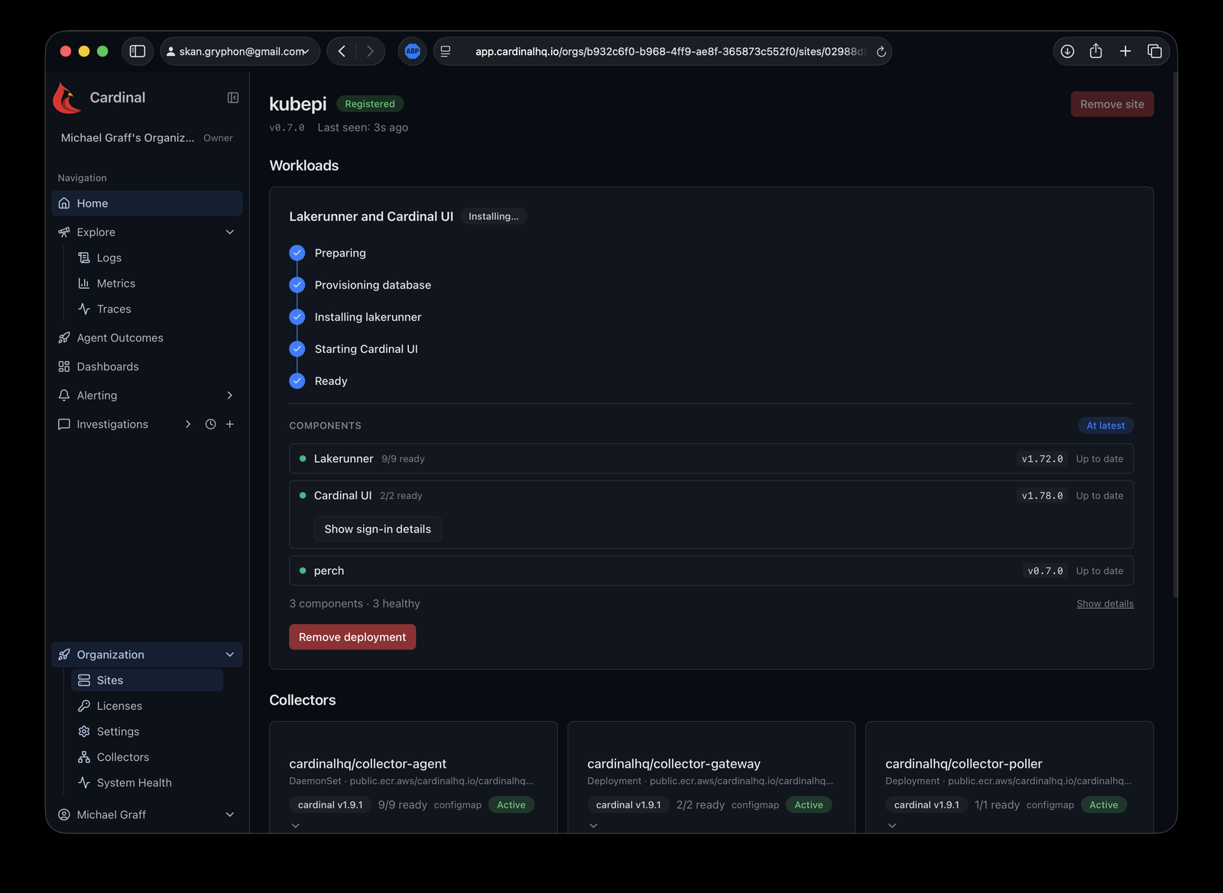Viewport: 1223px width, 893px height.
Task: Click the Remove deployment button
Action: click(x=352, y=637)
